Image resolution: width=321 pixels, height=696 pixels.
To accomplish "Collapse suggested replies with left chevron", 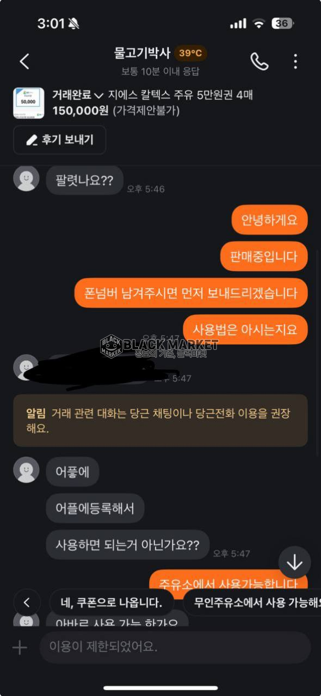I will [x=27, y=602].
